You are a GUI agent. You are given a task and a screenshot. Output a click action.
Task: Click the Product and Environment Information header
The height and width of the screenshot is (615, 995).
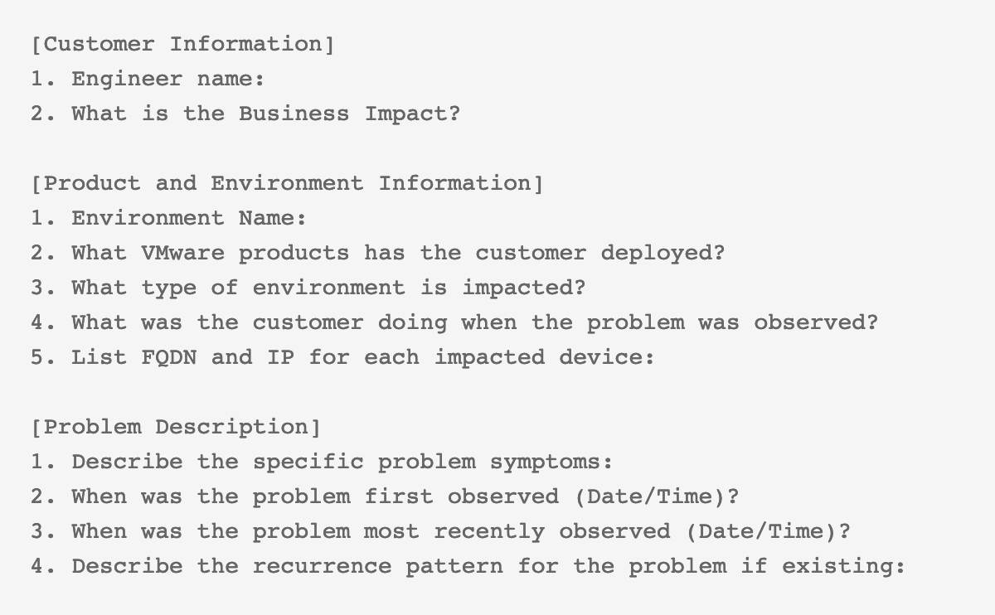point(287,183)
